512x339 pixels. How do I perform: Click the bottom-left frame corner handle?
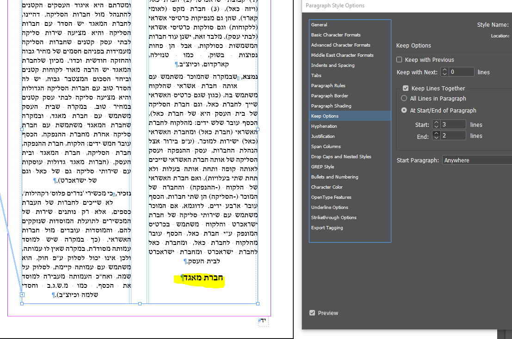coord(22,304)
